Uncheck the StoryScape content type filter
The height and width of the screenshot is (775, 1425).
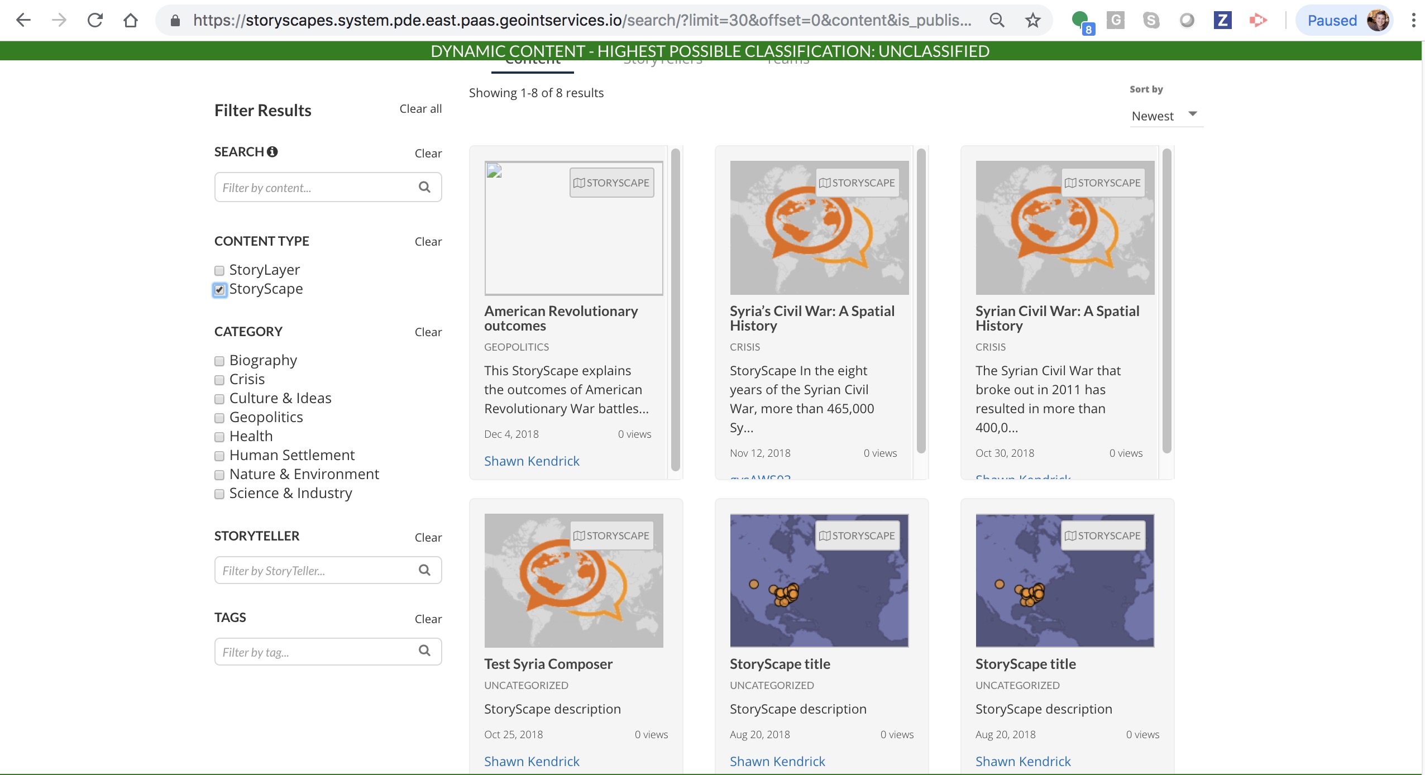tap(219, 290)
